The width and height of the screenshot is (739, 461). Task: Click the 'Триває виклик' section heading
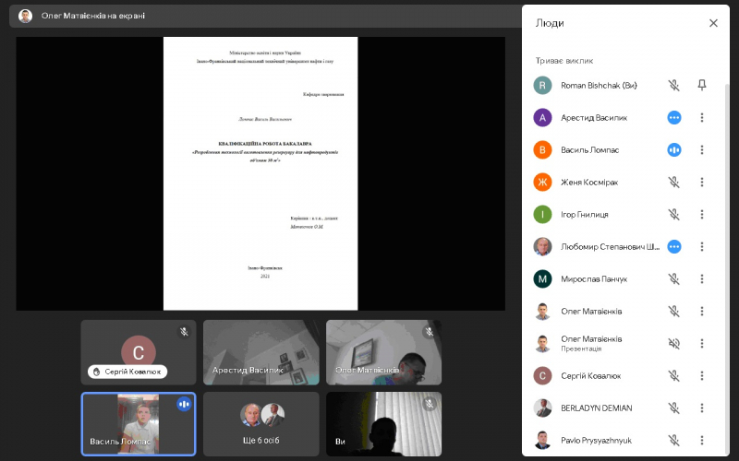(564, 61)
